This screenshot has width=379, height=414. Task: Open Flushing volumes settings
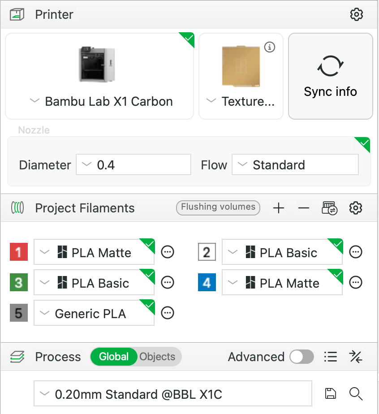[218, 207]
